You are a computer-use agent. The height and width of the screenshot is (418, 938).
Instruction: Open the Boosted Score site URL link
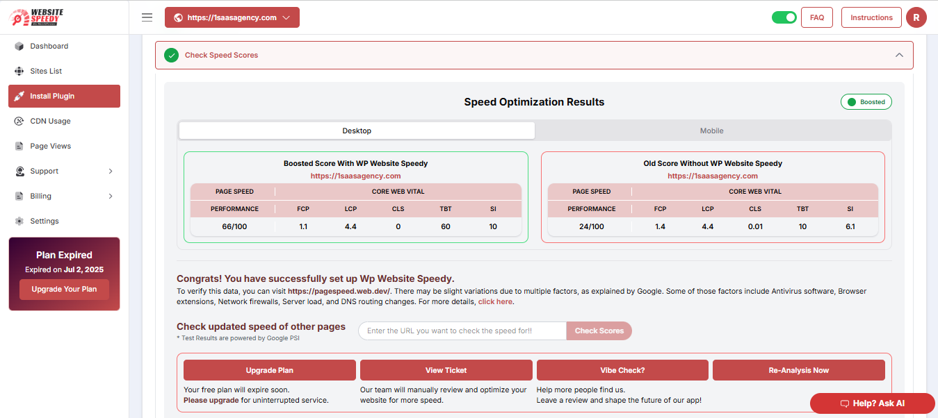coord(355,176)
